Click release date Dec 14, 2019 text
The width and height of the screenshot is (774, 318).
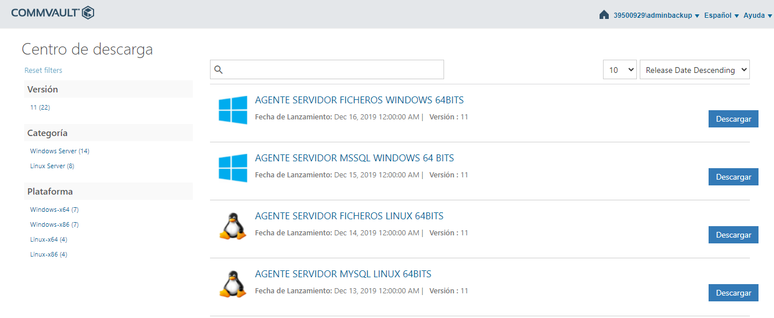[x=376, y=233]
